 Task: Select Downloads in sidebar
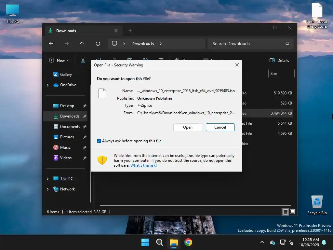click(65, 116)
